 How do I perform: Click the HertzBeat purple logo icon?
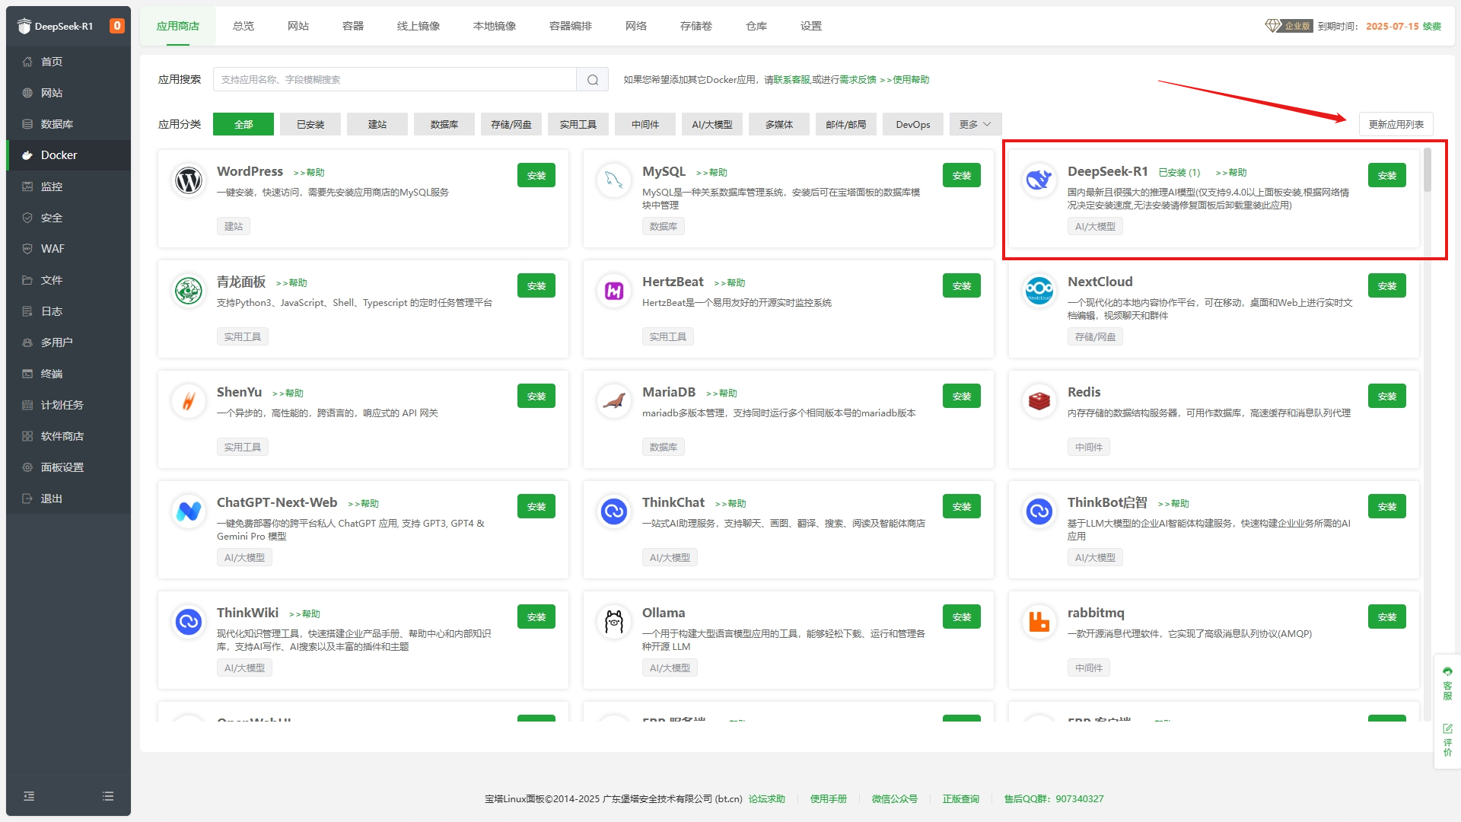point(614,291)
